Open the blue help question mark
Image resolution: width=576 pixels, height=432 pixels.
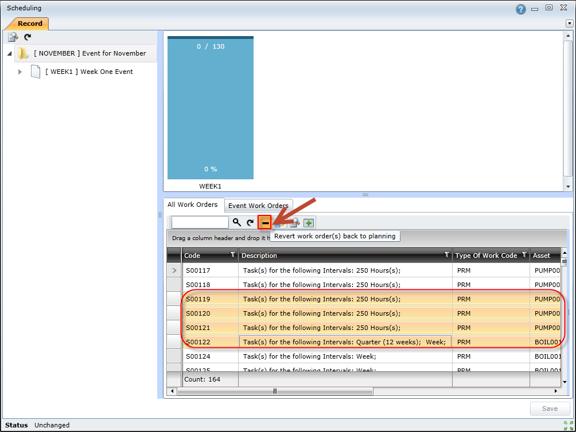coord(521,9)
